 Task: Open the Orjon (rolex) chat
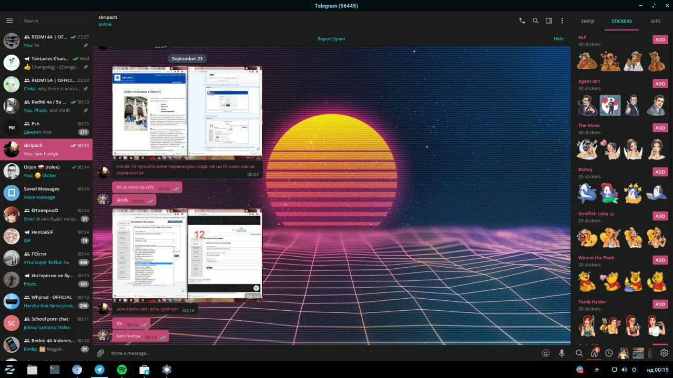coord(46,171)
